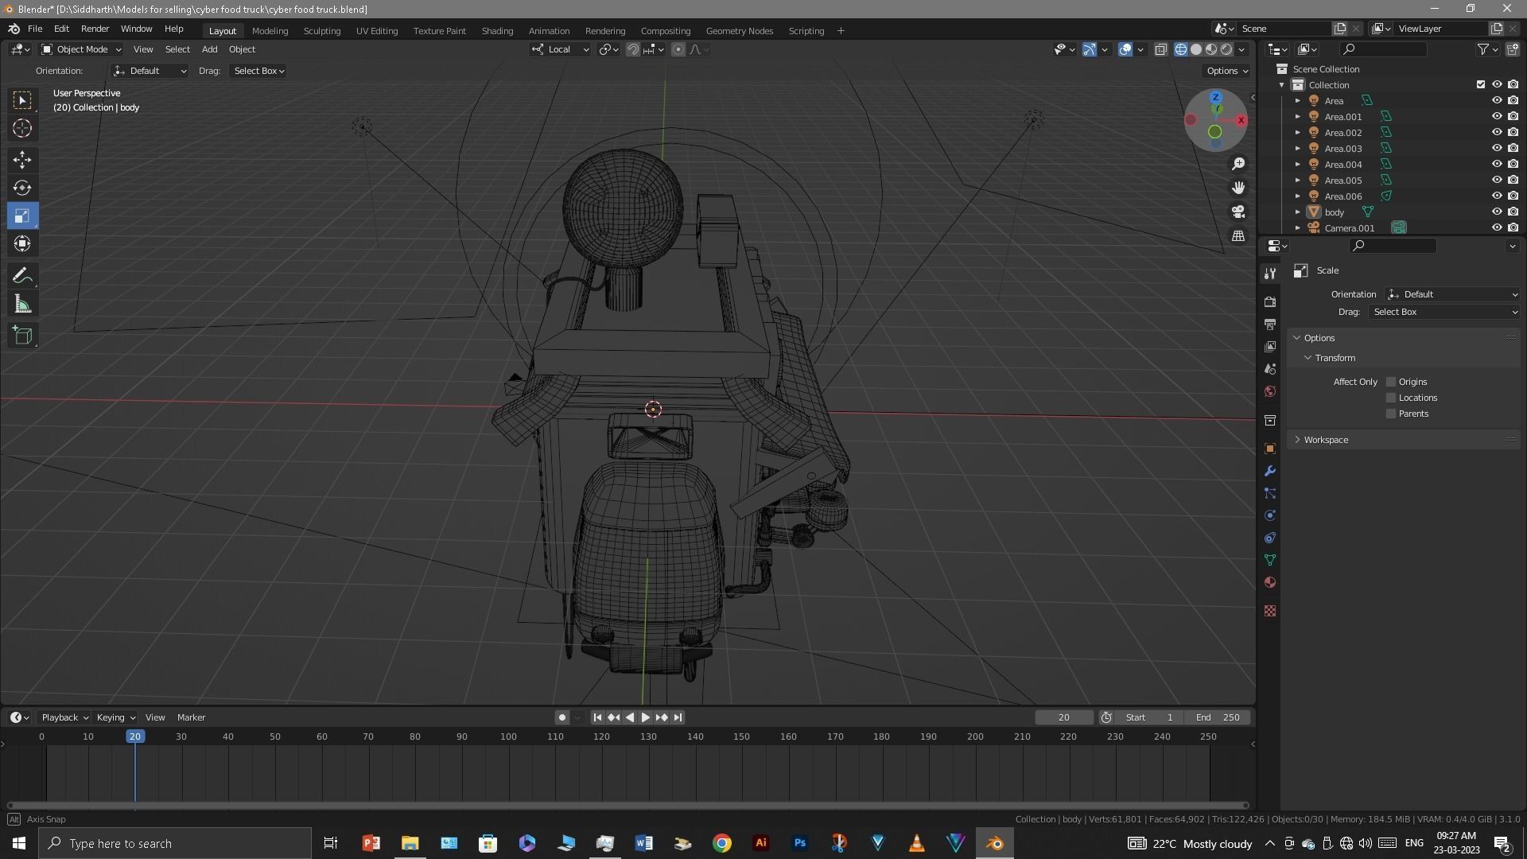The height and width of the screenshot is (859, 1527).
Task: Jump to the first frame
Action: [x=597, y=717]
